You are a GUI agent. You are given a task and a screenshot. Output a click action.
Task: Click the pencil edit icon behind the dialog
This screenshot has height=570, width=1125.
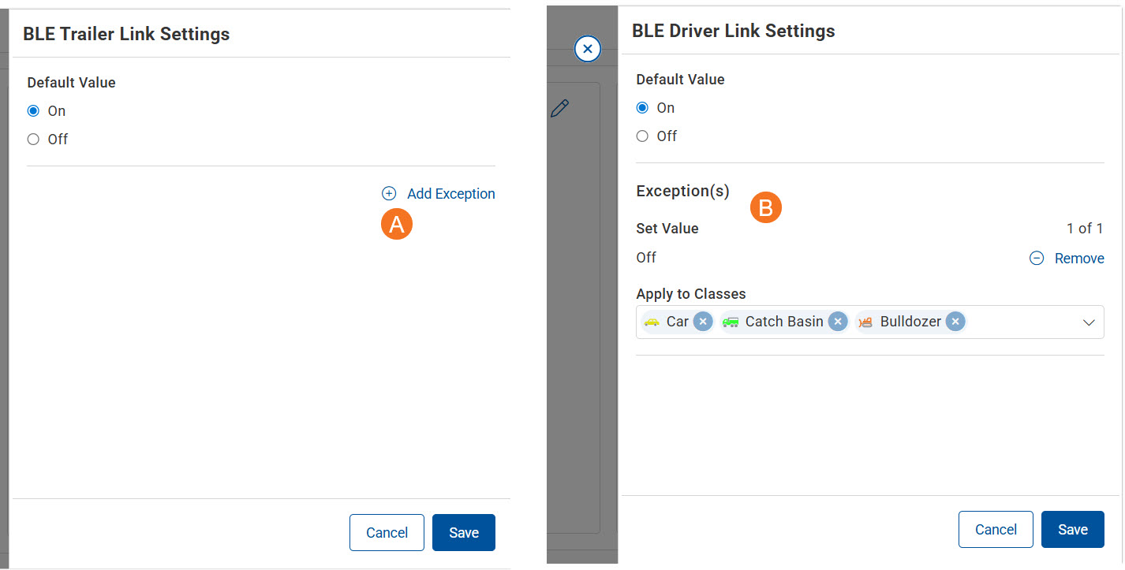pos(560,109)
